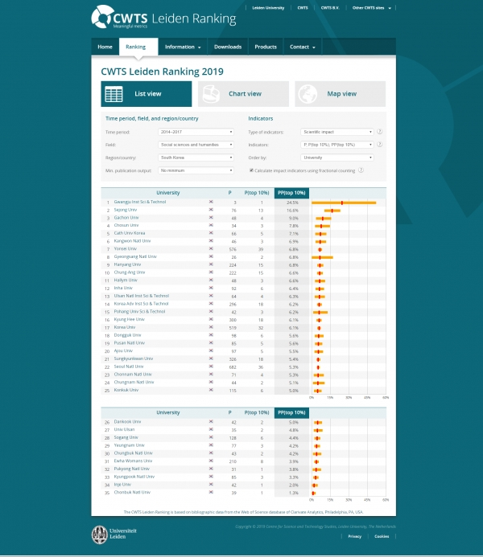The height and width of the screenshot is (557, 483).
Task: Open the Downloads menu item
Action: coord(228,47)
